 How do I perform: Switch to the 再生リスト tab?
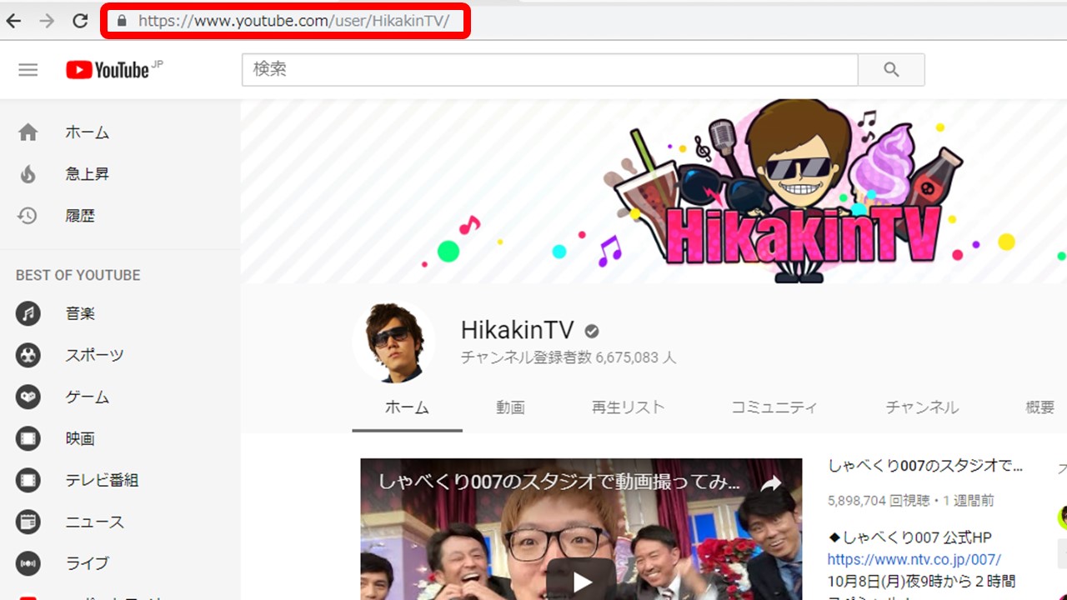629,407
